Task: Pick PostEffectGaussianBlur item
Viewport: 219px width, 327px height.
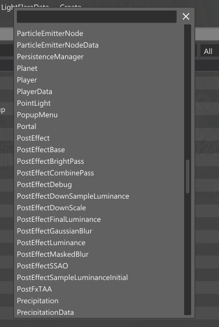Action: (x=55, y=231)
